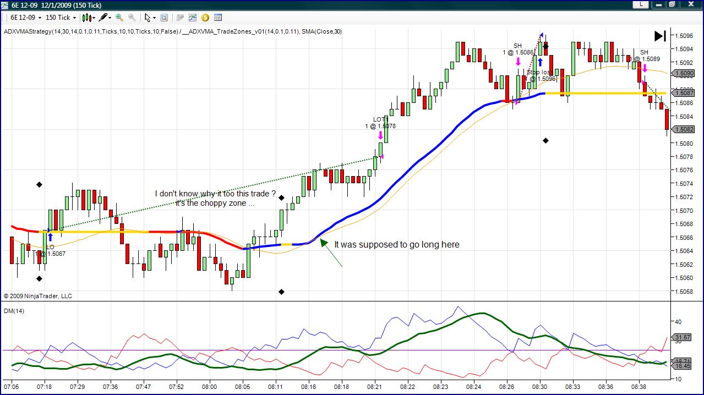Screen dimensions: 704x395
Task: Click the 2009 NinjaTrader, LLC copyright text
Action: tap(37, 296)
